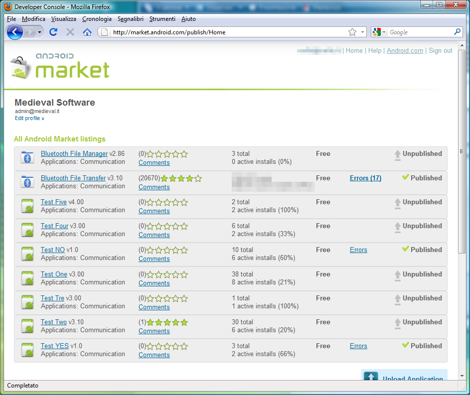Click upload arrow icon for Test Two
The height and width of the screenshot is (395, 470).
397,324
